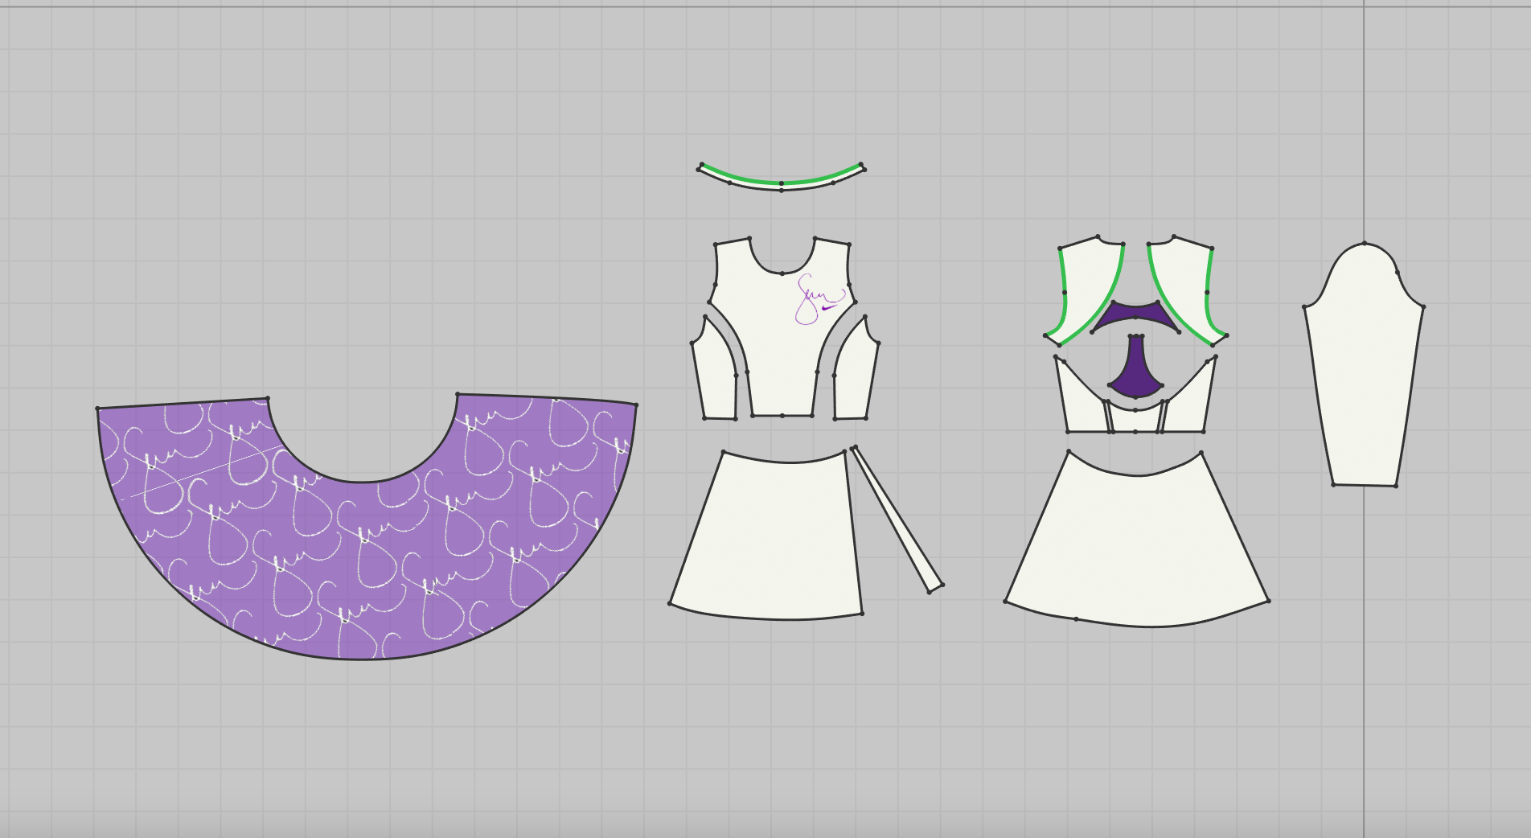Click the dark purple upper back insert
Viewport: 1531px width, 838px height.
pyautogui.click(x=1135, y=315)
